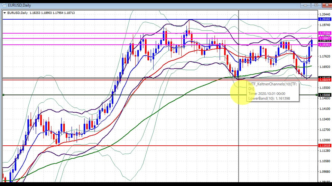Select the magenta 1.19166 price label

click(325, 33)
